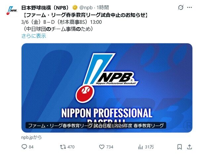
Task: Click the Grok explain post icon
Action: tap(180, 7)
